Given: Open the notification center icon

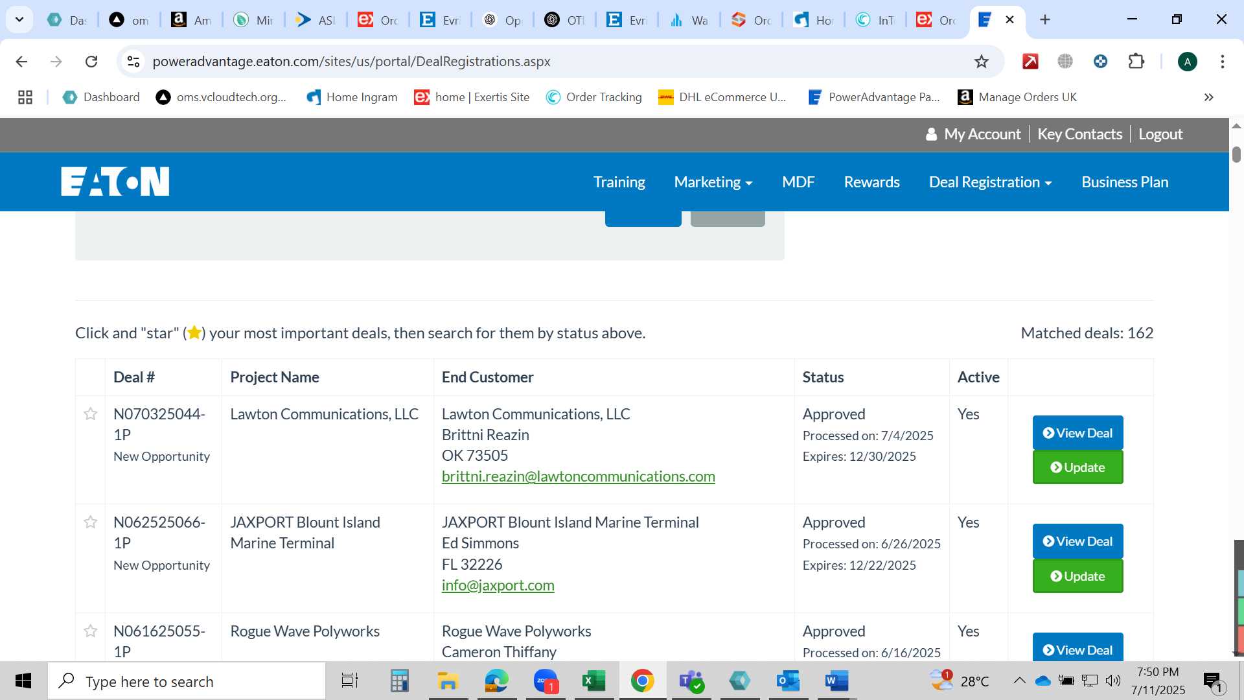Looking at the screenshot, I should click(1212, 681).
